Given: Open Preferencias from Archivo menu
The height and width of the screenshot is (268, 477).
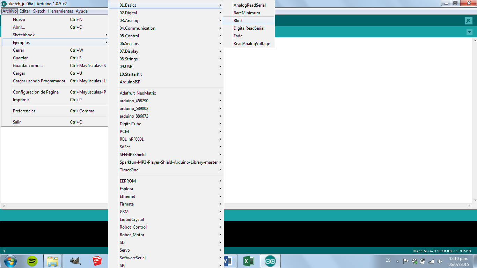Looking at the screenshot, I should click(x=55, y=111).
